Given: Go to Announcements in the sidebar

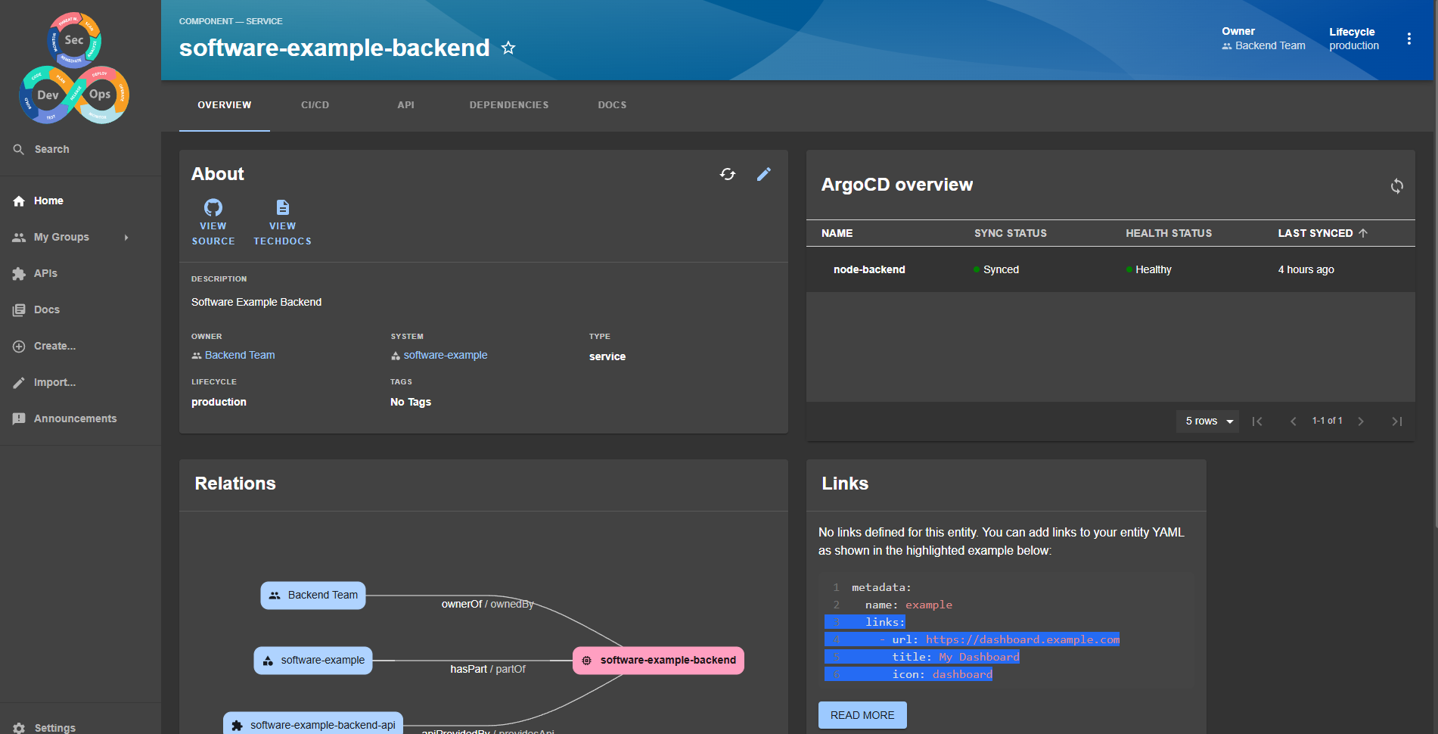Looking at the screenshot, I should click(75, 419).
